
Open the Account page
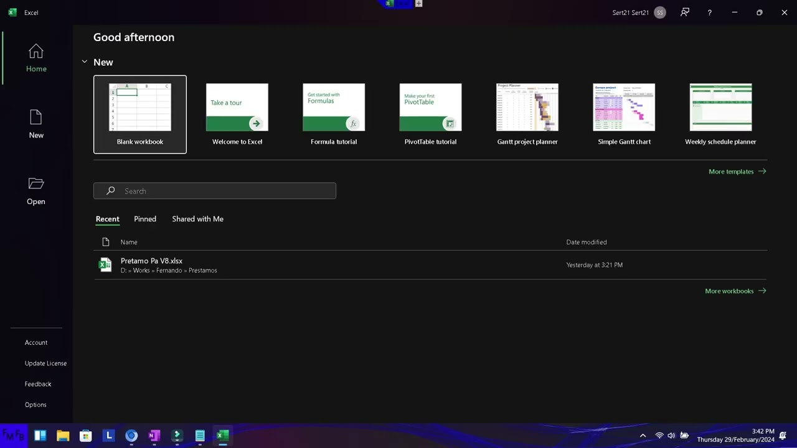36,343
